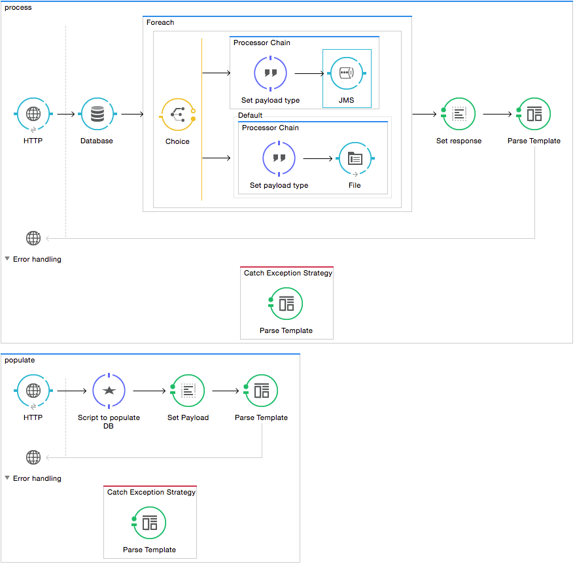Select Set payload type above Default branch

point(270,73)
